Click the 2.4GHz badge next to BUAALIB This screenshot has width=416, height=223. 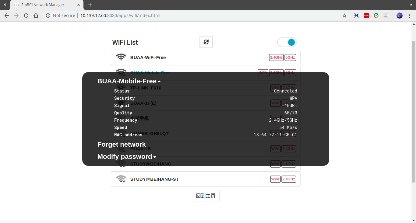pos(289,149)
